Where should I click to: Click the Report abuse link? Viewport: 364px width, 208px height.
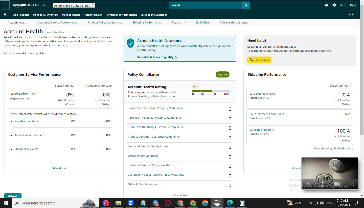click(x=12, y=53)
